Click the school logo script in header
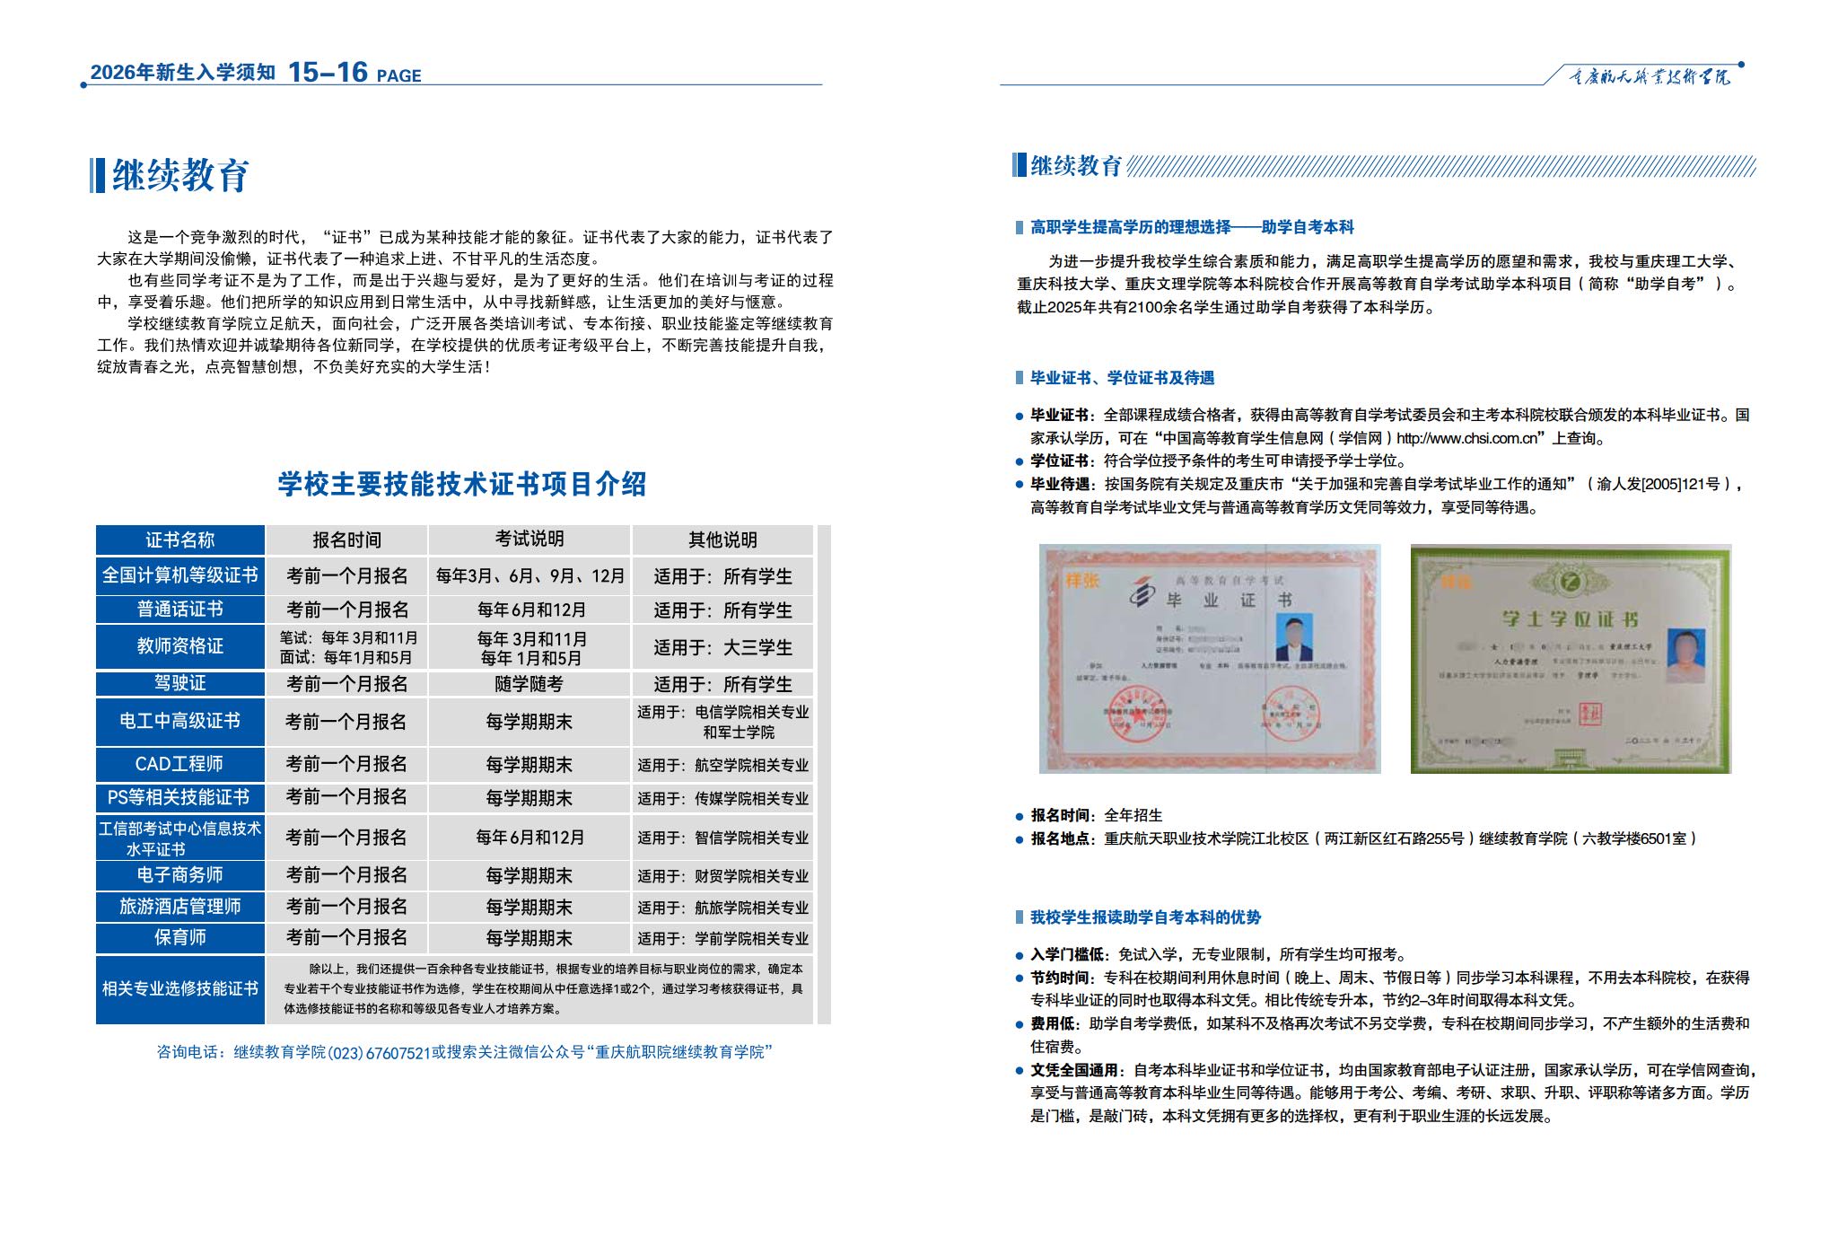Image resolution: width=1838 pixels, height=1246 pixels. pos(1649,77)
